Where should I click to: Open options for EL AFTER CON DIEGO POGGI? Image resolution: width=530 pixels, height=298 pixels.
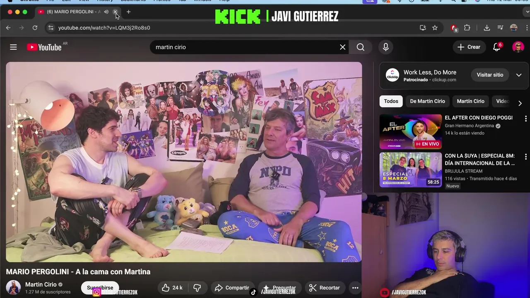[x=526, y=118]
